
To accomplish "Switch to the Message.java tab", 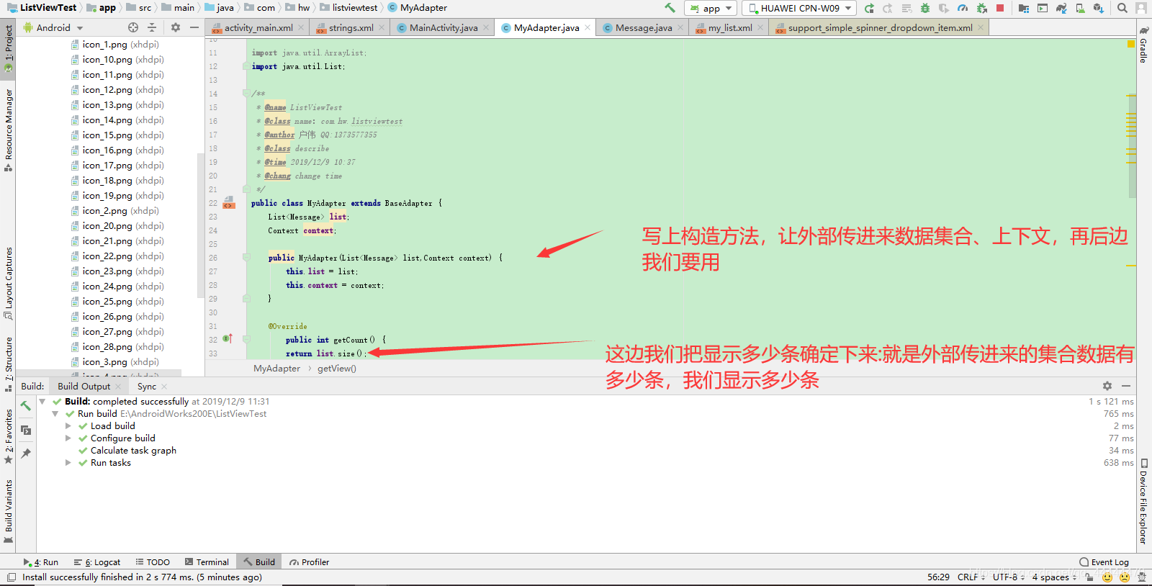I will pos(644,28).
